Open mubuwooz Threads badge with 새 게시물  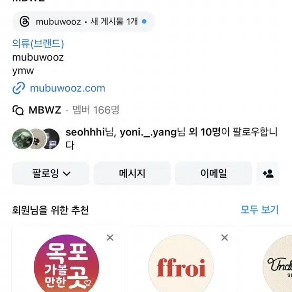tap(83, 22)
